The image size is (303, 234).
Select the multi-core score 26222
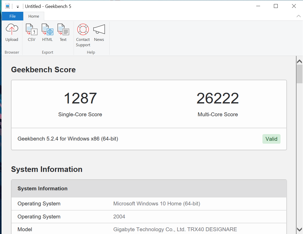pyautogui.click(x=218, y=98)
